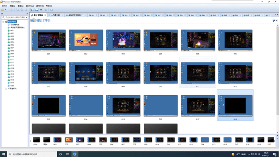Open the snapshot manager toolbar icon
The width and height of the screenshot is (279, 157).
point(26,10)
